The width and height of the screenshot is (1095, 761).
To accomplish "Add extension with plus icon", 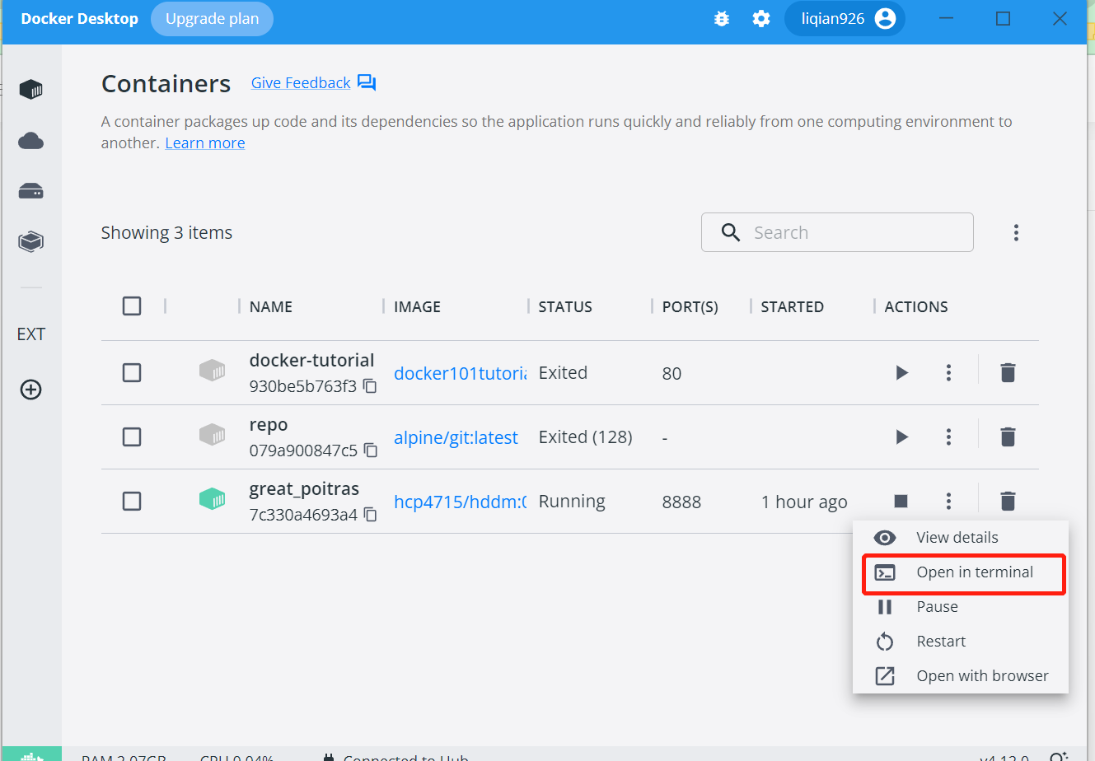I will point(30,390).
